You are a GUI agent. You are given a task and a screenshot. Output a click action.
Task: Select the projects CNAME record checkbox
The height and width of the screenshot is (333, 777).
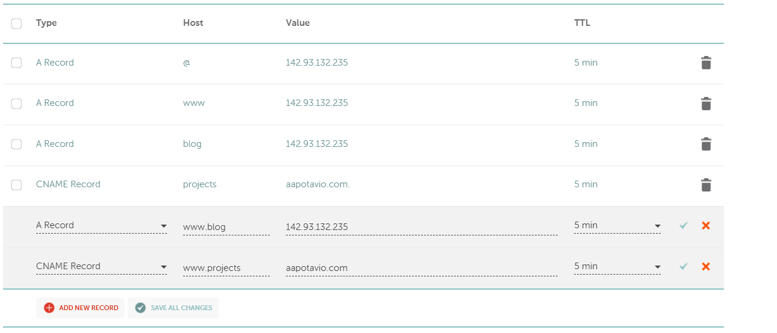[16, 185]
